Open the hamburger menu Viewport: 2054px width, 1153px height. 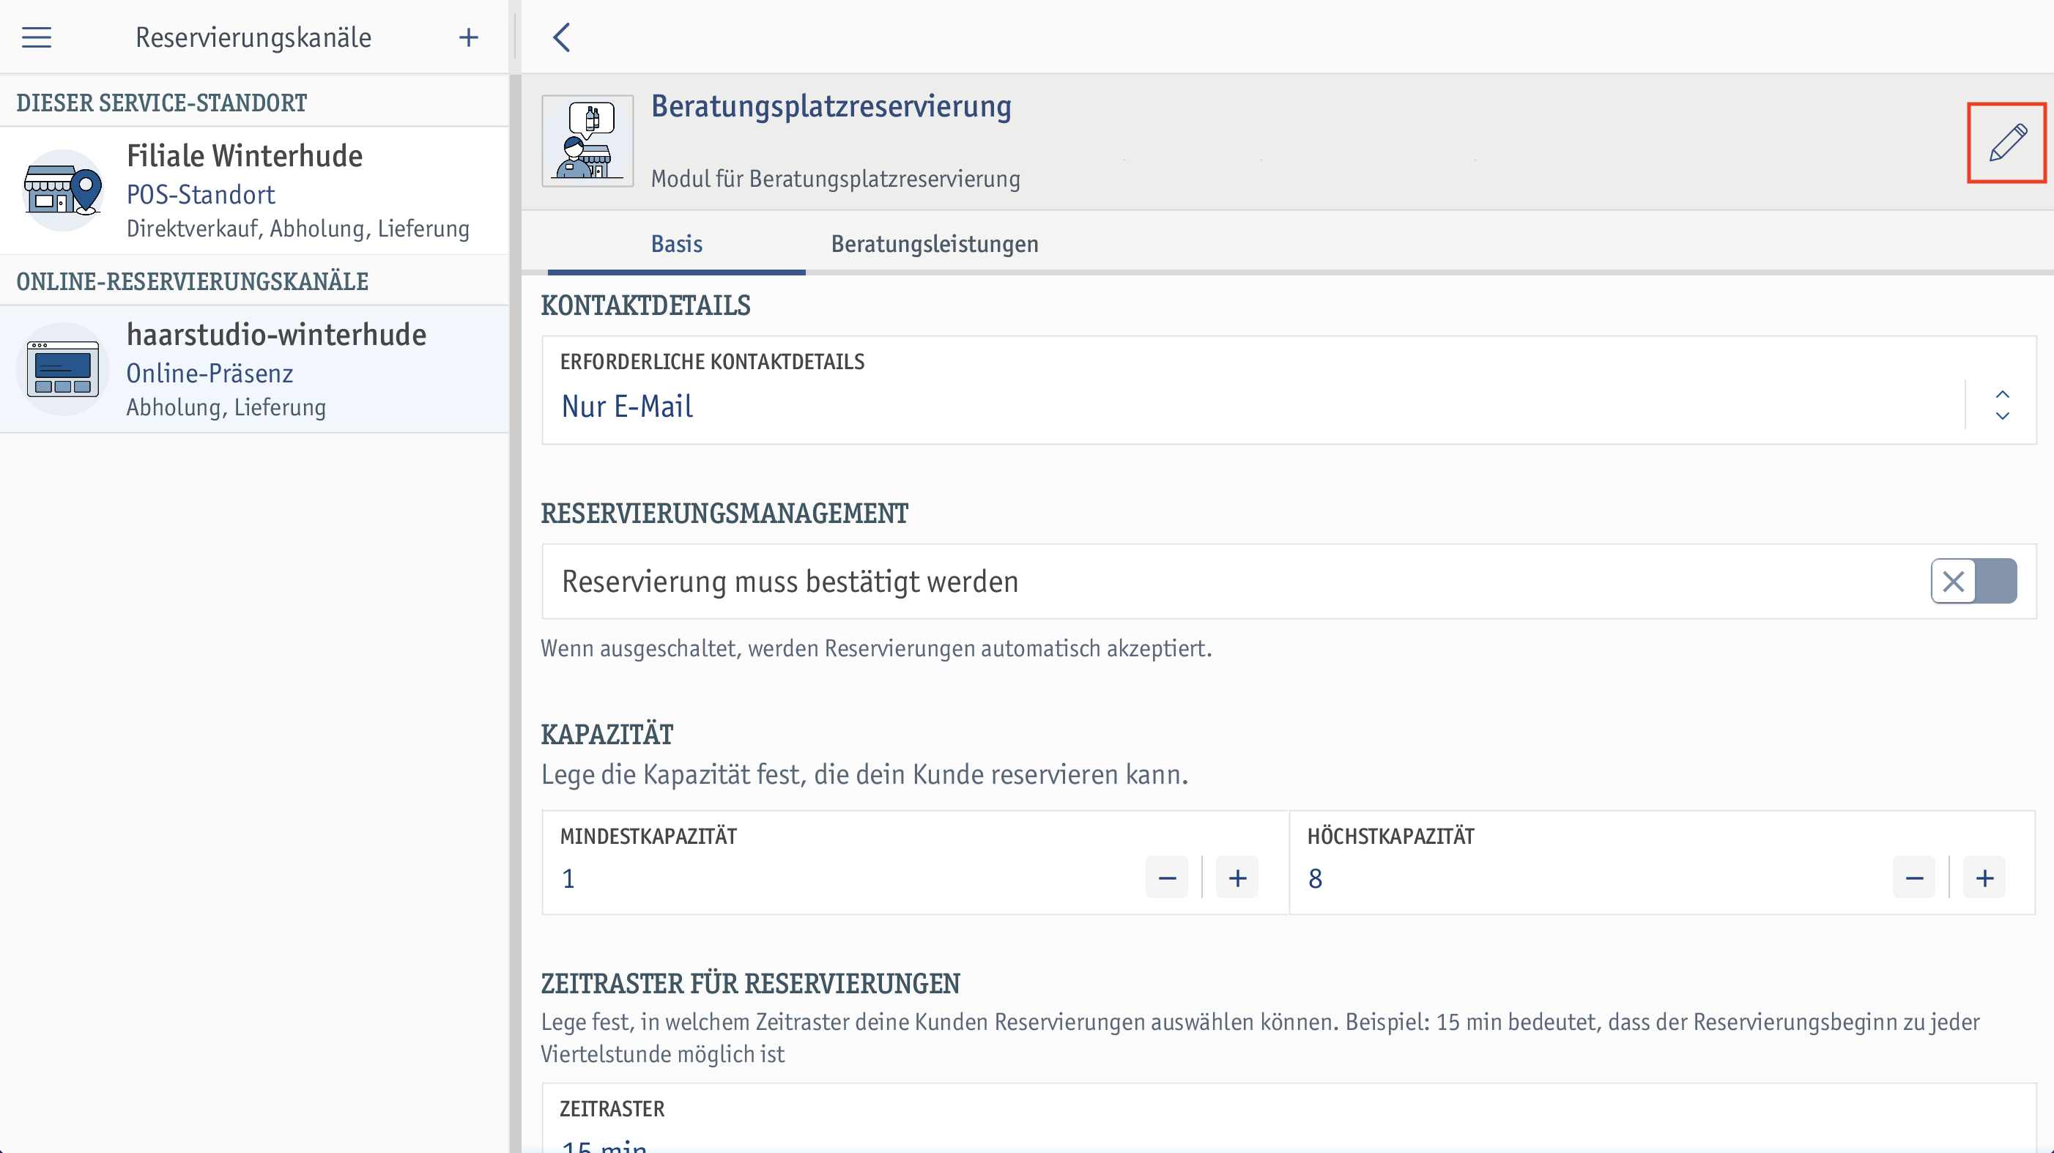tap(36, 37)
